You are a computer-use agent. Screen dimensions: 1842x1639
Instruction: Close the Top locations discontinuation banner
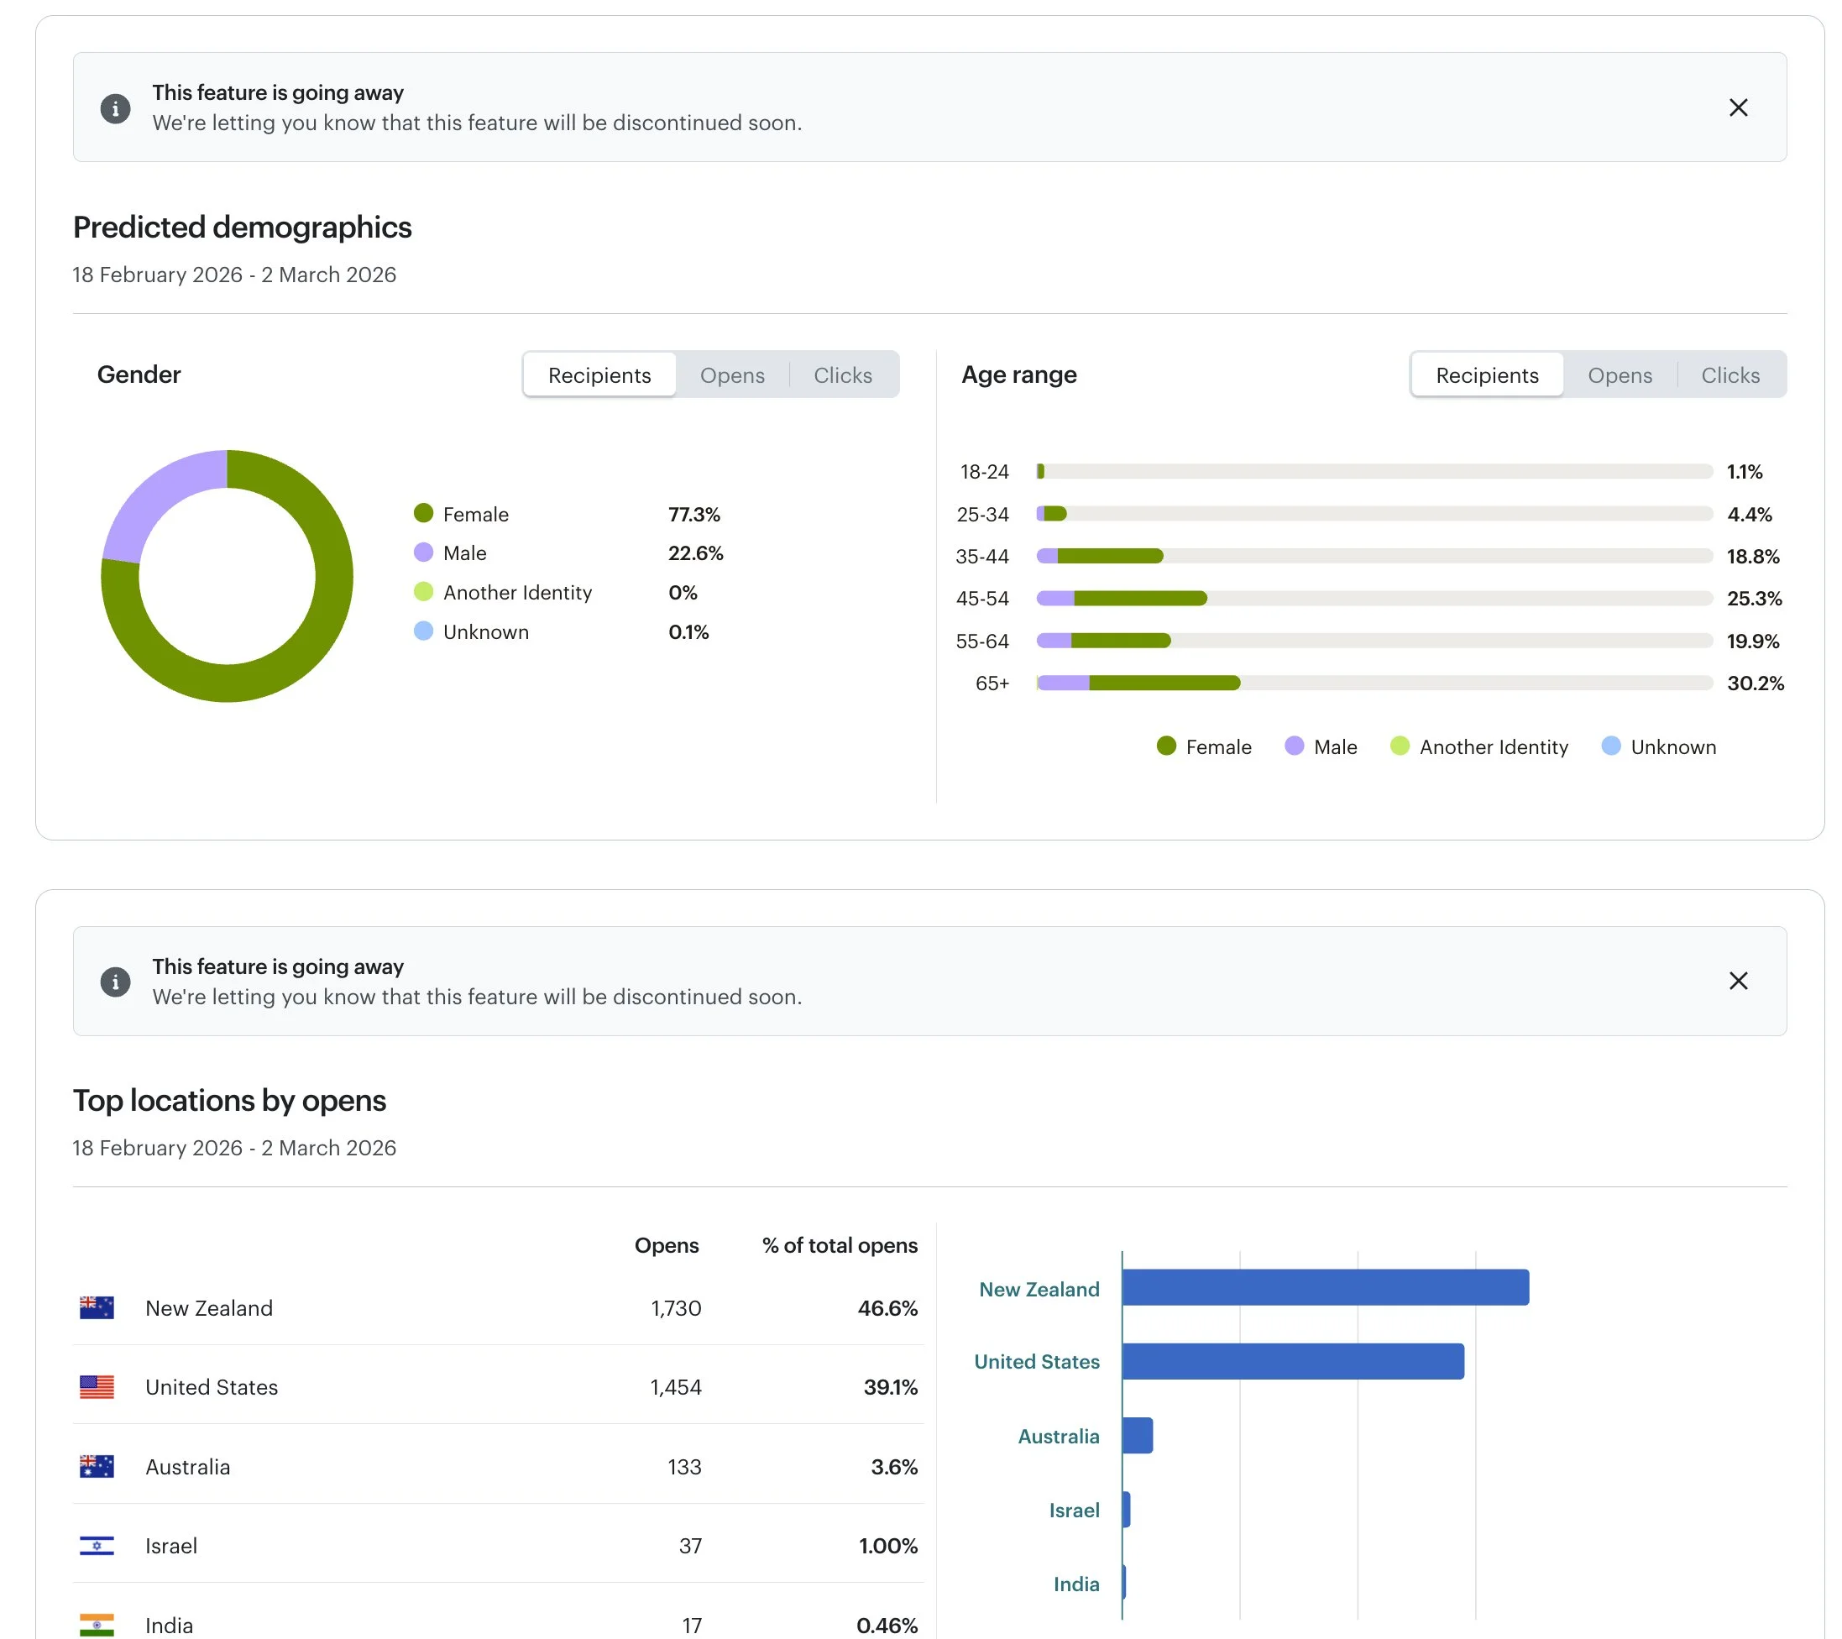click(1737, 981)
